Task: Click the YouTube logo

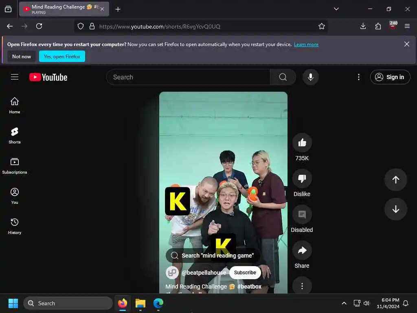Action: (48, 77)
